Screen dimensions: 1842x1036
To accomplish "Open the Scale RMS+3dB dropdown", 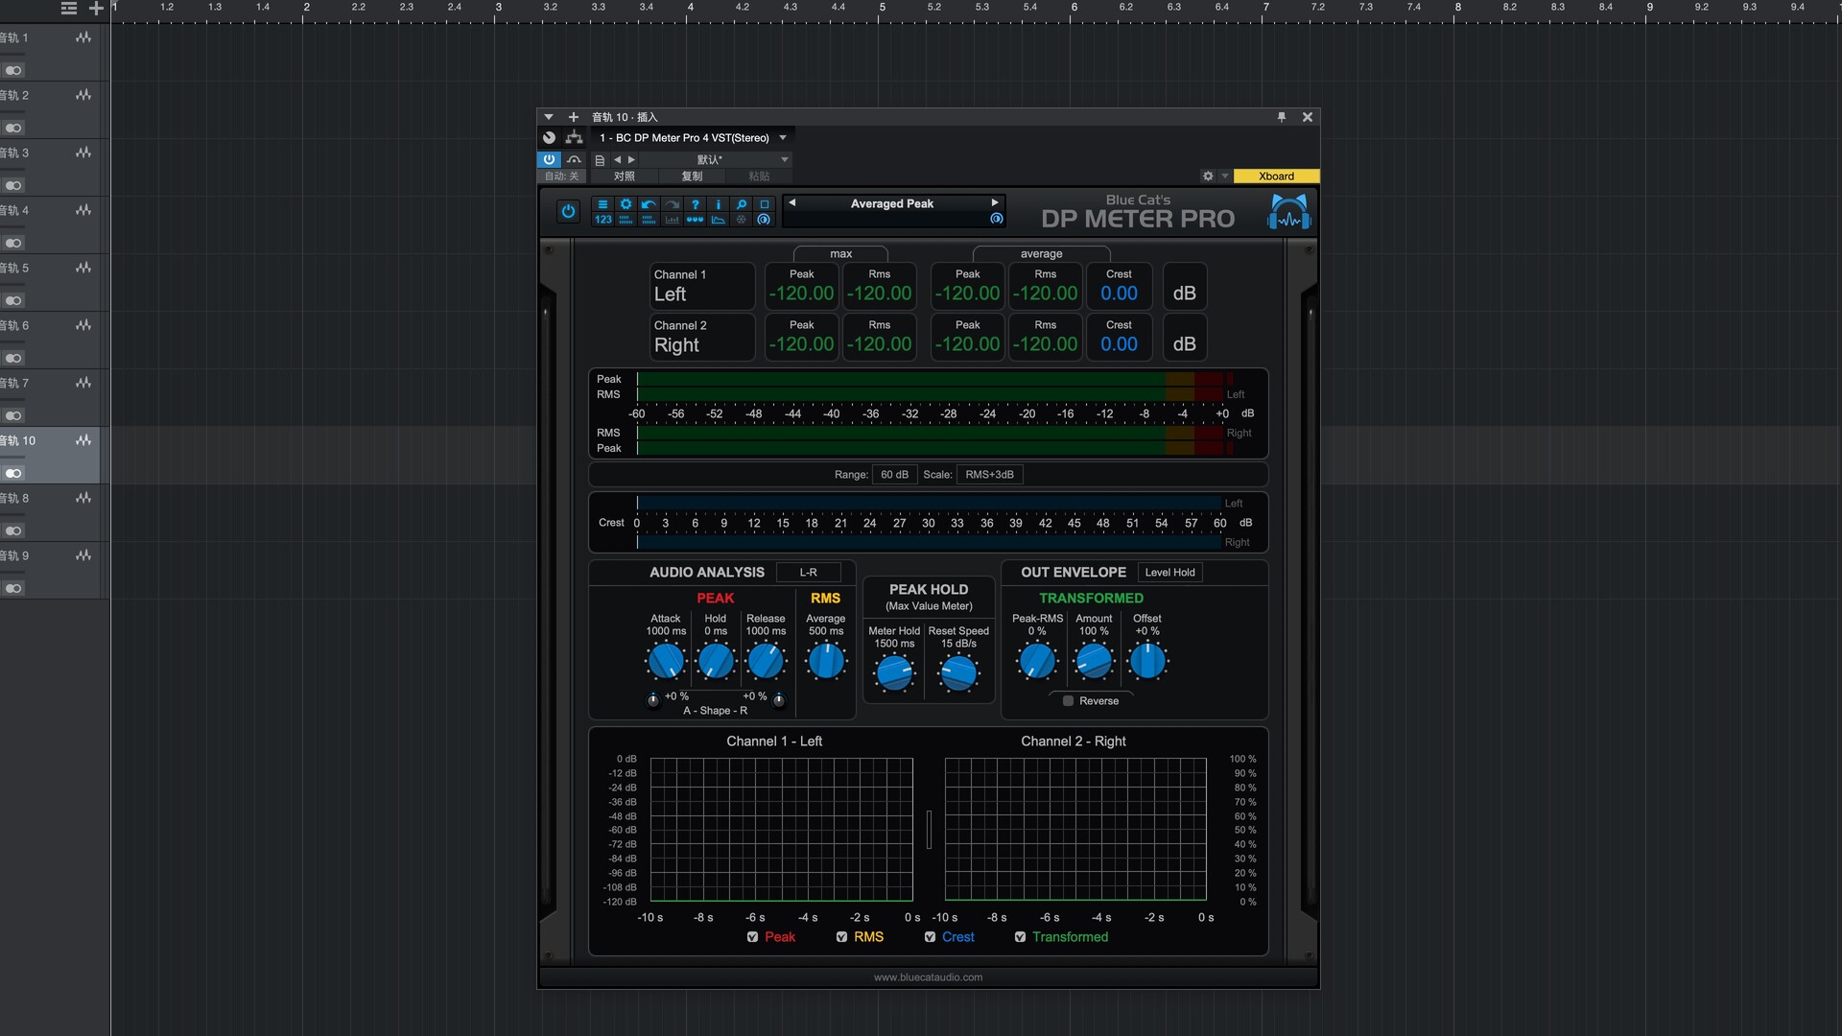I will 988,475.
